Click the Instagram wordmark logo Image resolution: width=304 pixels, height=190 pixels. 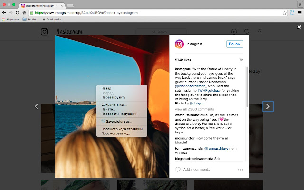pos(70,32)
